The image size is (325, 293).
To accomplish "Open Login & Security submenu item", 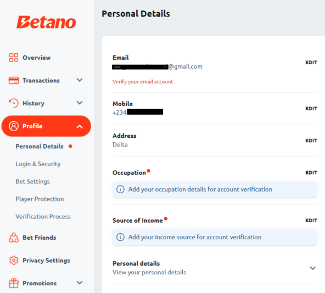I will 38,164.
